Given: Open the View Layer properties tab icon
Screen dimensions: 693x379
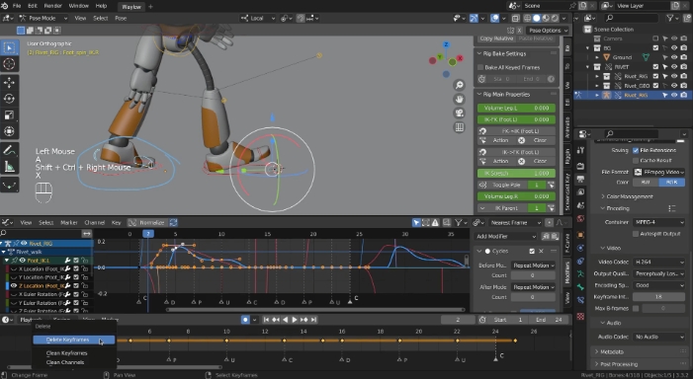Looking at the screenshot, I should [580, 192].
